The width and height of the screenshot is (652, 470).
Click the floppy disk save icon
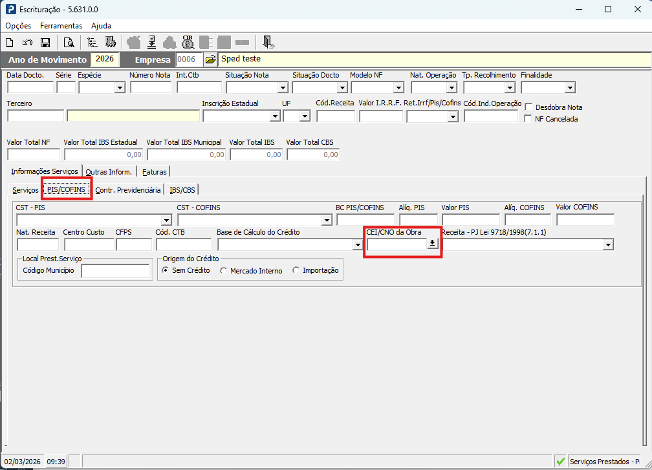(x=45, y=43)
